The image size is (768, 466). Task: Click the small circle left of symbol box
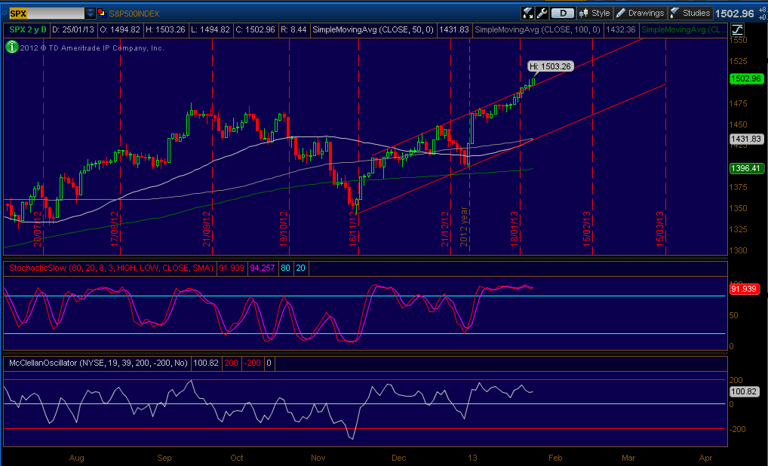tap(5, 14)
